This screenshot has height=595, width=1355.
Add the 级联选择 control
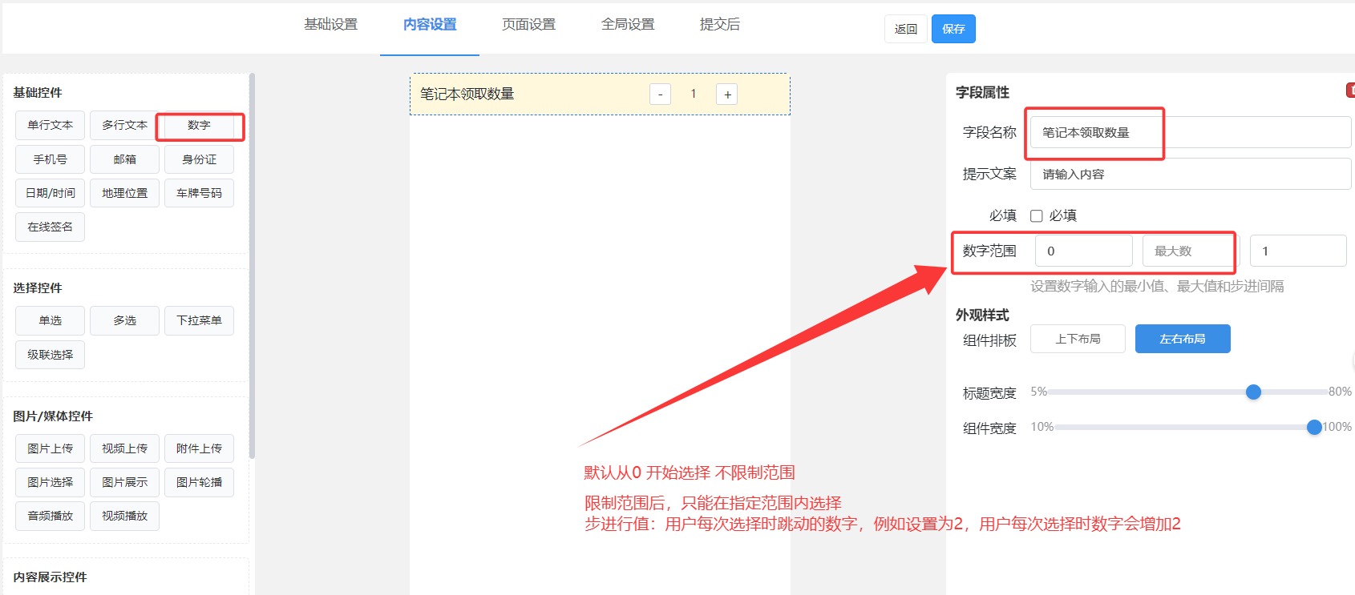pyautogui.click(x=50, y=355)
